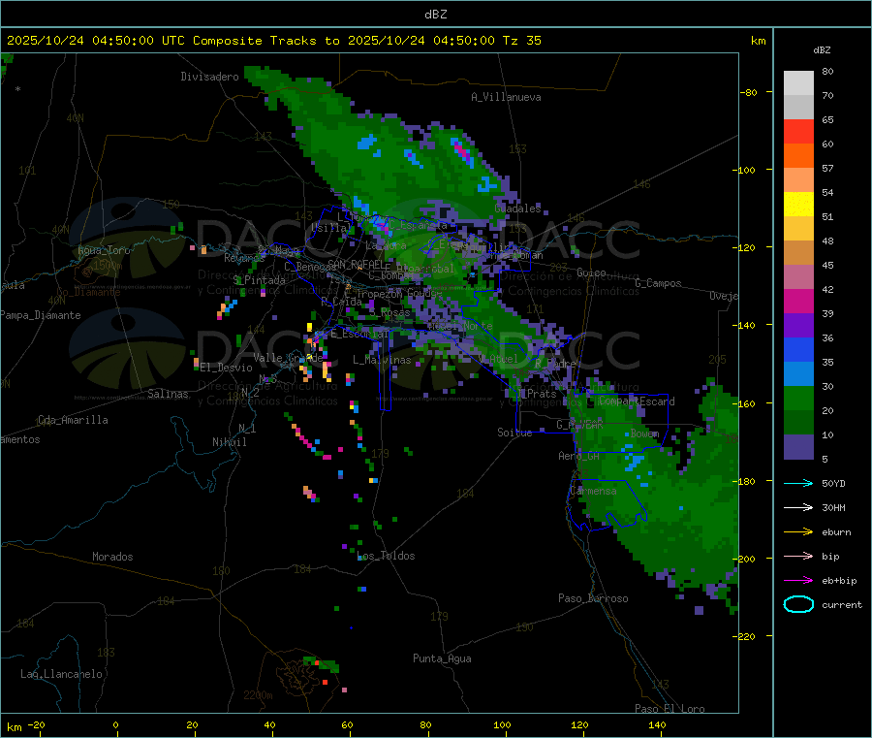Select the yellow eburn arrow icon
Viewport: 872px width, 738px height.
(x=798, y=532)
